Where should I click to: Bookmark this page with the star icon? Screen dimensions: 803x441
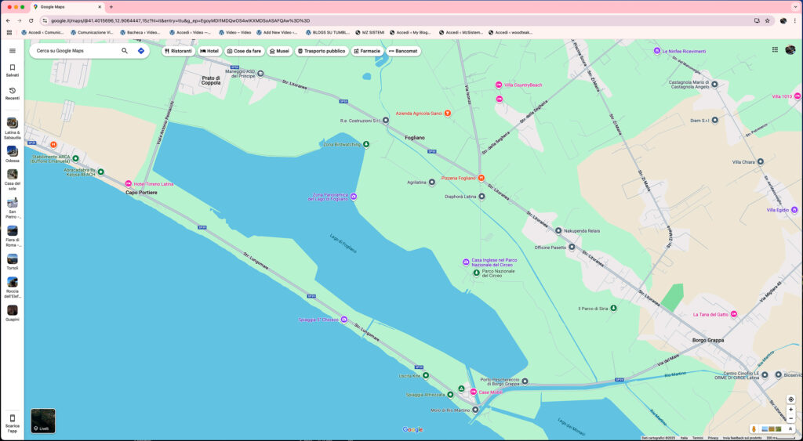767,20
